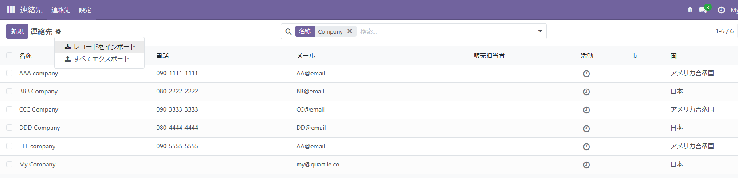Click the 新規 button
This screenshot has height=178, width=738.
17,31
